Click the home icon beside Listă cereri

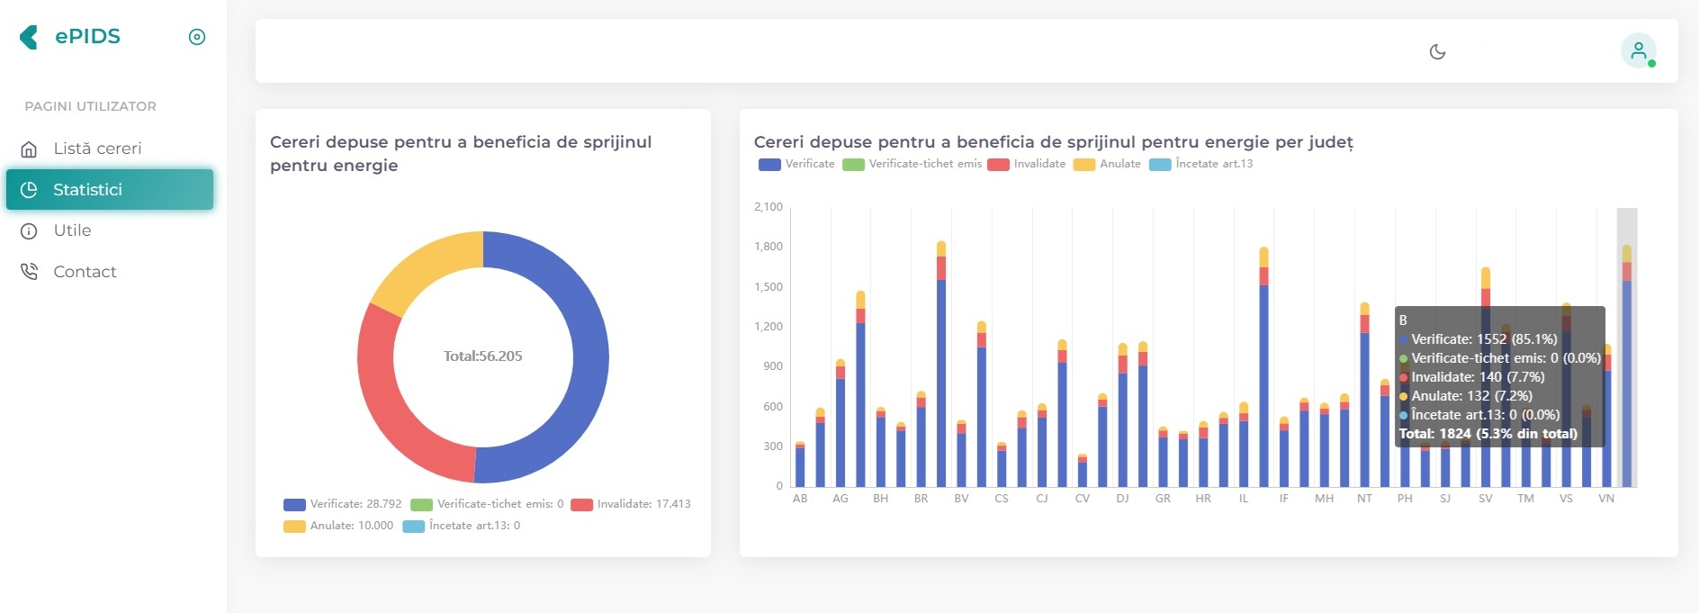(29, 149)
